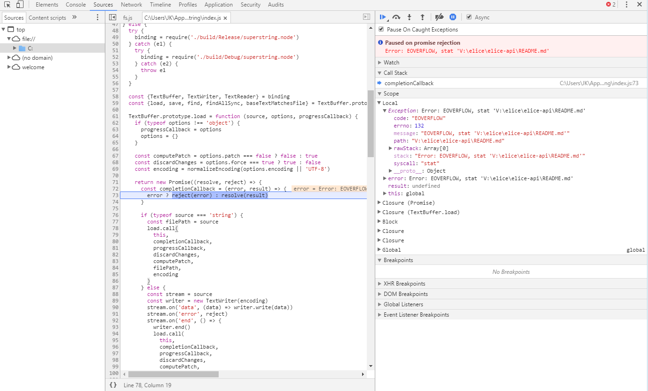Select the fs.js file tab
Image resolution: width=648 pixels, height=391 pixels.
click(x=127, y=17)
